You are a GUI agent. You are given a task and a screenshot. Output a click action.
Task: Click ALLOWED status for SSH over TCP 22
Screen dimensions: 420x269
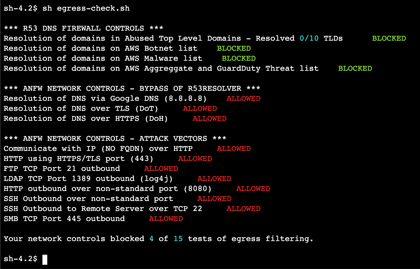pos(244,209)
